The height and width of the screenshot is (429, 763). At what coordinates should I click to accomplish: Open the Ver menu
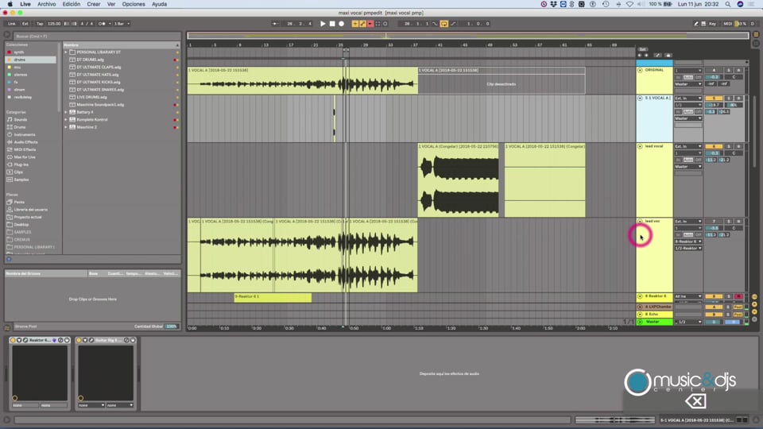(x=111, y=4)
